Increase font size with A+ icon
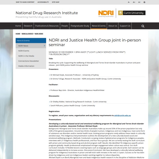 click(139, 2)
